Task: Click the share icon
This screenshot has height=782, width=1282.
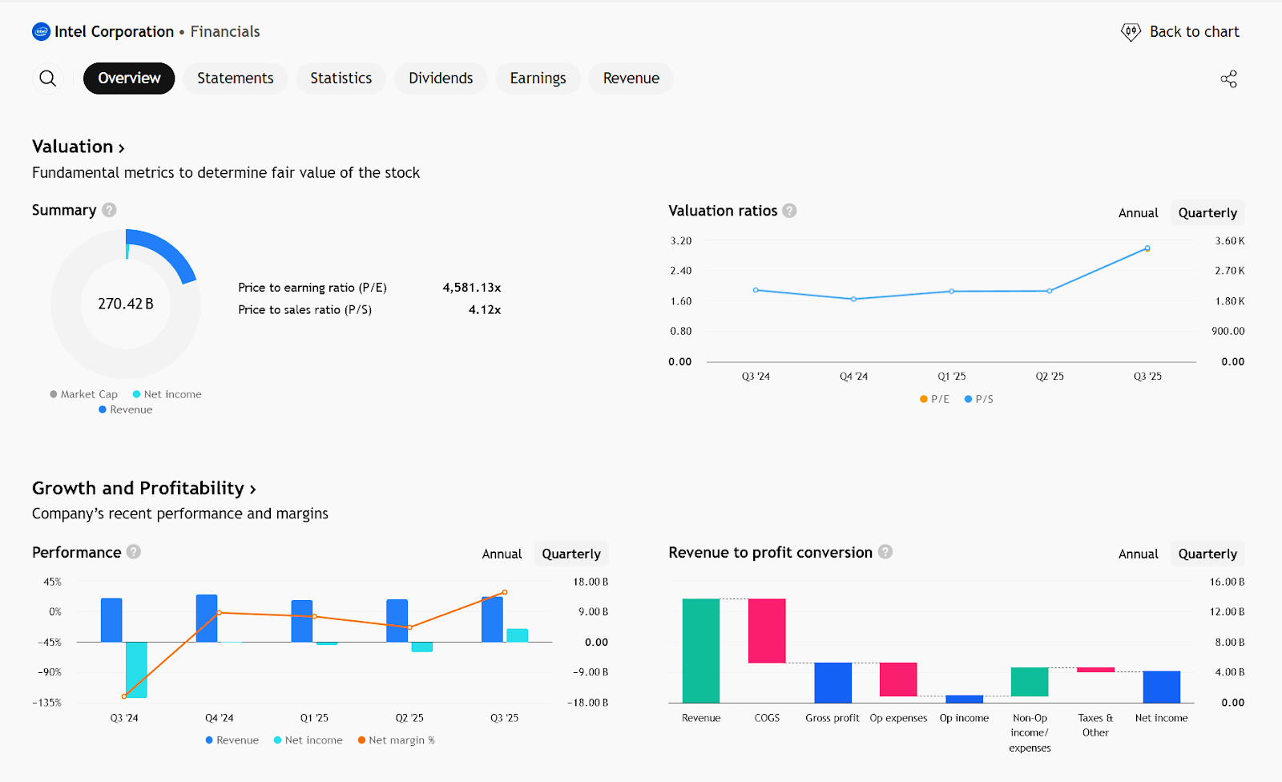Action: [x=1228, y=79]
